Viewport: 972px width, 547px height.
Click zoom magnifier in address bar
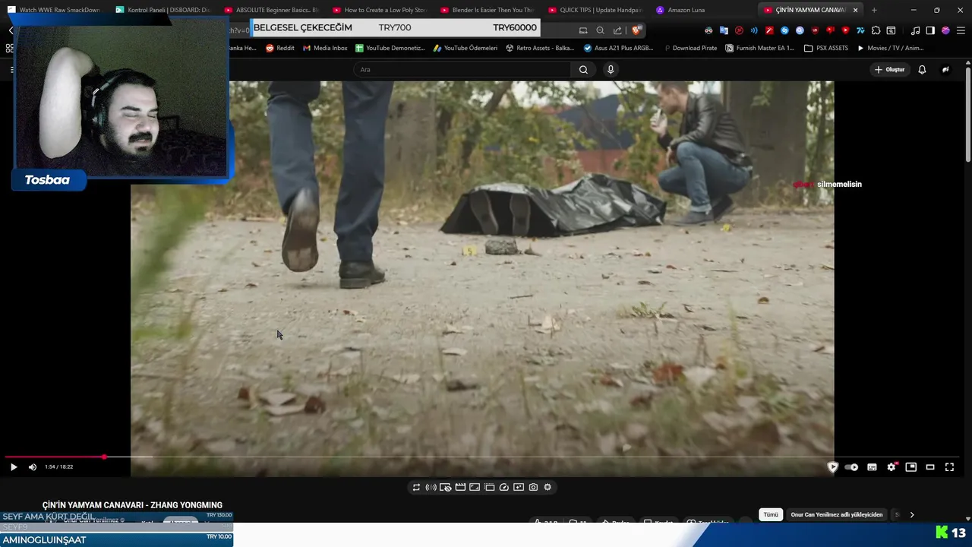tap(600, 30)
